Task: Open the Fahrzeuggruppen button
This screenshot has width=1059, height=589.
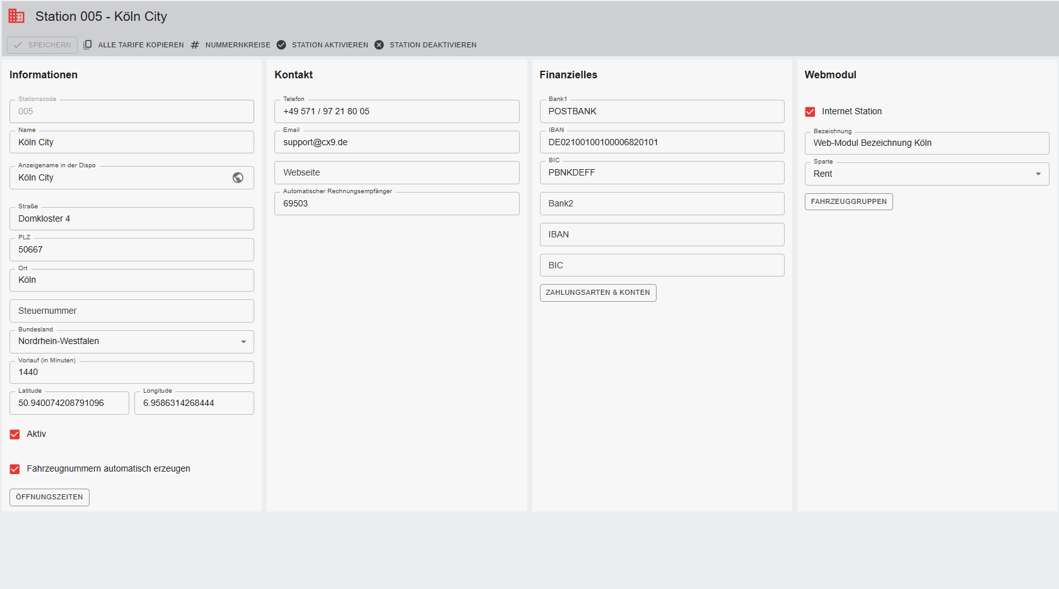Action: tap(848, 202)
